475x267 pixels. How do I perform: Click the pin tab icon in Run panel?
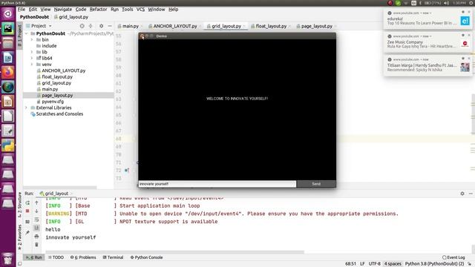point(27,232)
